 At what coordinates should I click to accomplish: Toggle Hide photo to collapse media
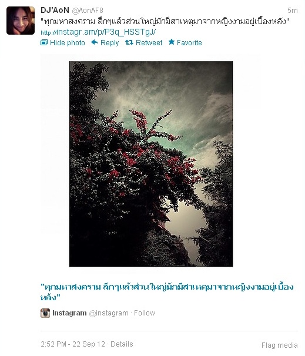click(x=63, y=42)
